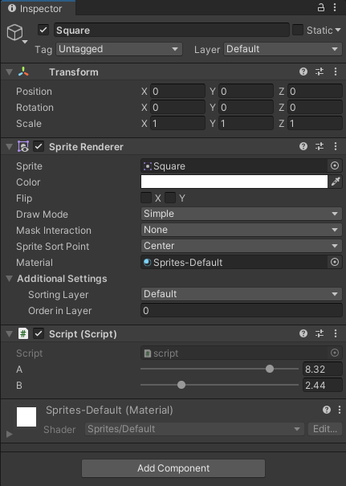Screen dimensions: 346x486
Task: Enable Flip X checkbox
Action: (146, 198)
